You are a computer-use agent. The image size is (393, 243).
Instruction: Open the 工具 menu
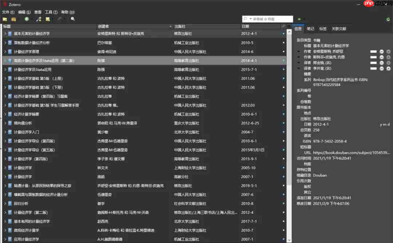point(51,12)
